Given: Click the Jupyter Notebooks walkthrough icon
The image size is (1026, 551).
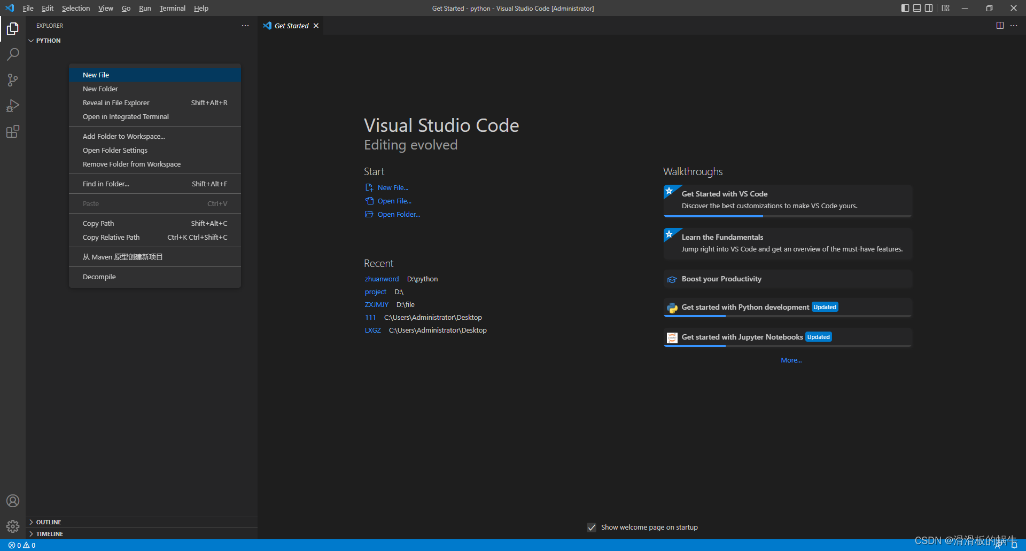Looking at the screenshot, I should pos(672,337).
